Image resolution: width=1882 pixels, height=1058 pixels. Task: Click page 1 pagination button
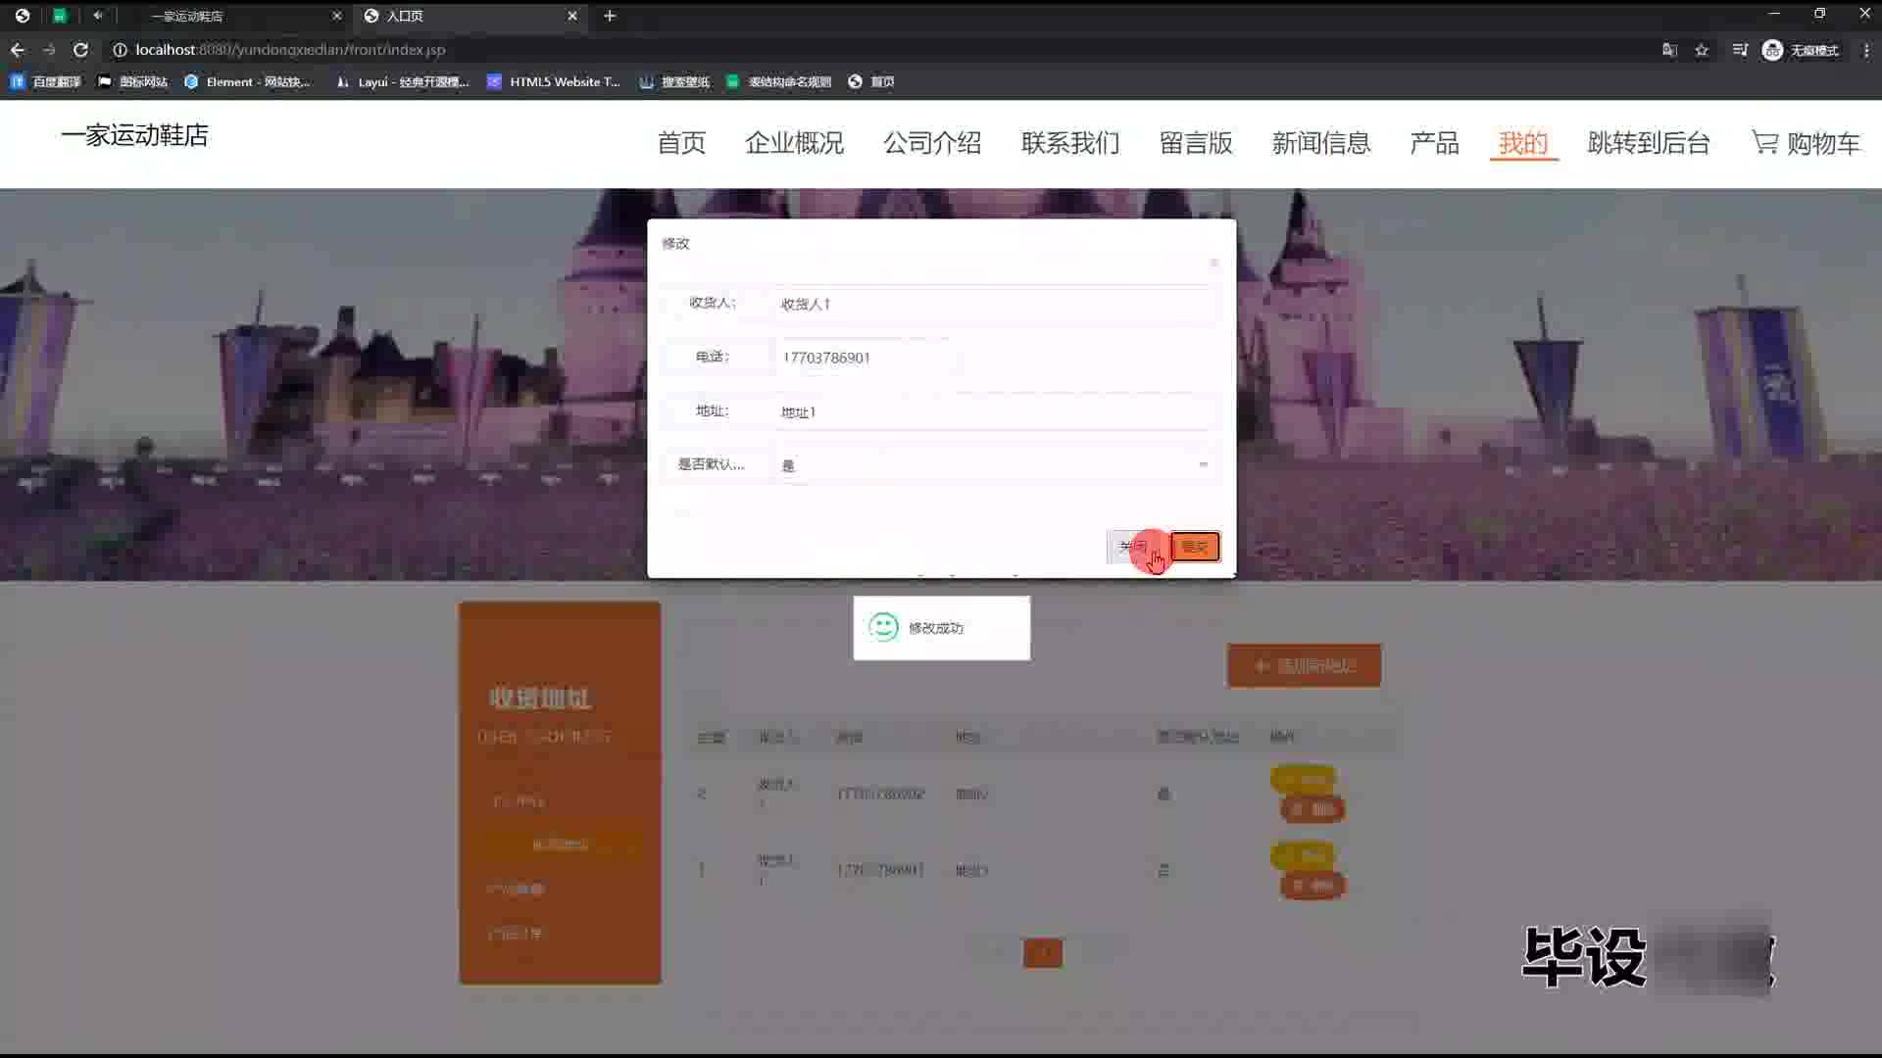point(1043,953)
